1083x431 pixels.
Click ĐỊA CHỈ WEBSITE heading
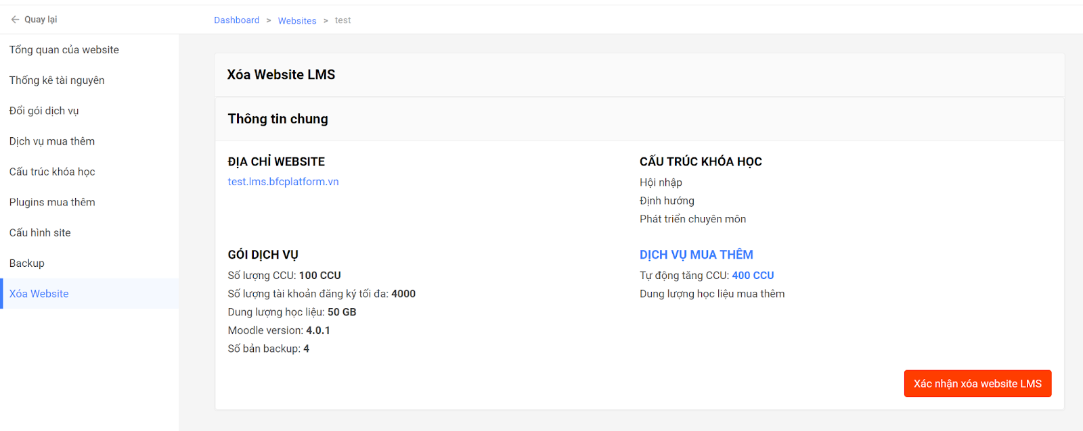coord(276,161)
